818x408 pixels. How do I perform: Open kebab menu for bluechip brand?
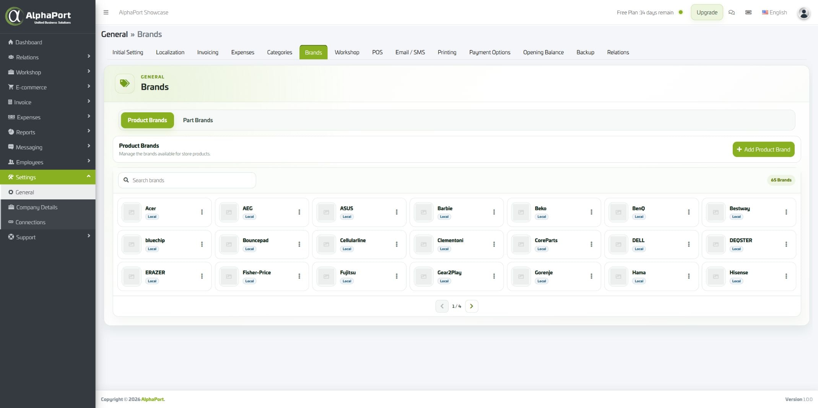point(202,244)
